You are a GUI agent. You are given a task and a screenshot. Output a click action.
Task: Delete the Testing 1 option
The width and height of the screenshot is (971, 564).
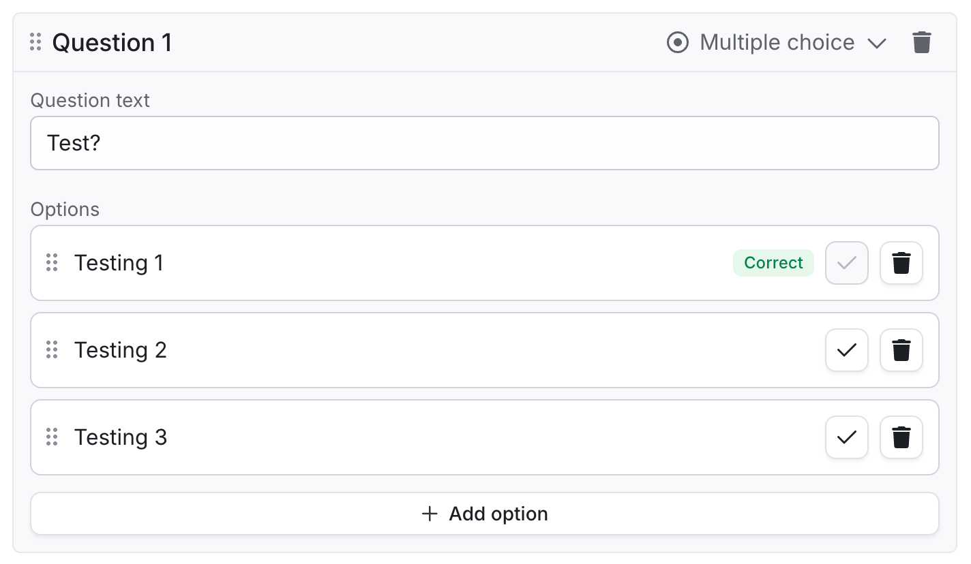(901, 263)
